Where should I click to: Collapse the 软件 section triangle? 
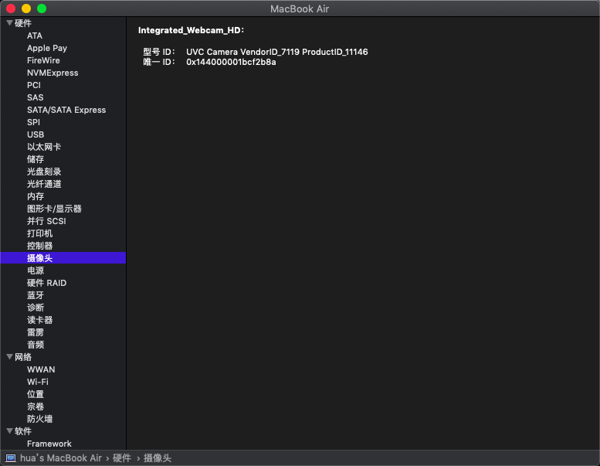pos(10,430)
